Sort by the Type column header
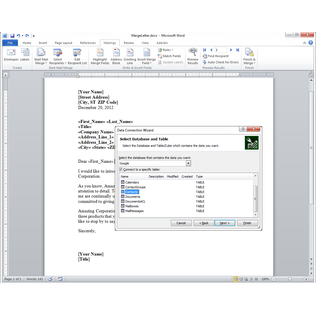This screenshot has height=316, width=316. pyautogui.click(x=222, y=176)
